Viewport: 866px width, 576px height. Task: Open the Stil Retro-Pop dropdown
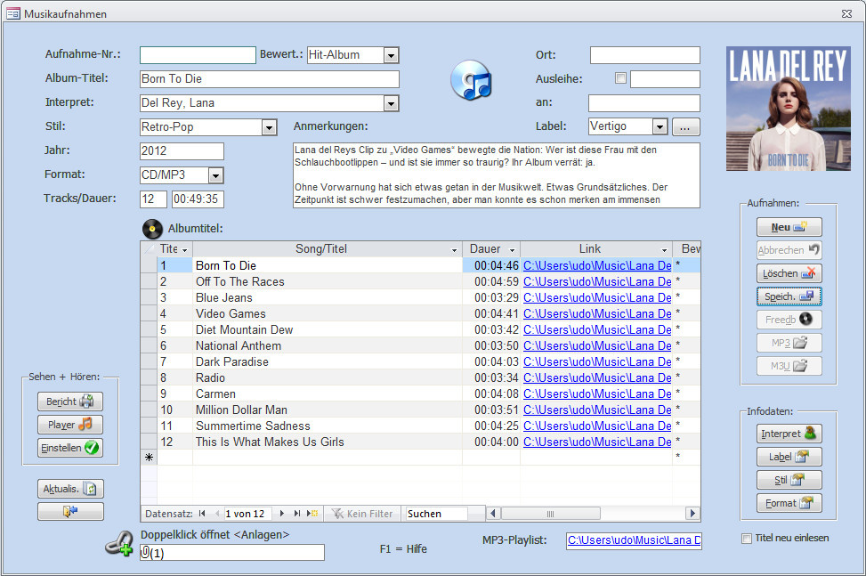tap(269, 127)
